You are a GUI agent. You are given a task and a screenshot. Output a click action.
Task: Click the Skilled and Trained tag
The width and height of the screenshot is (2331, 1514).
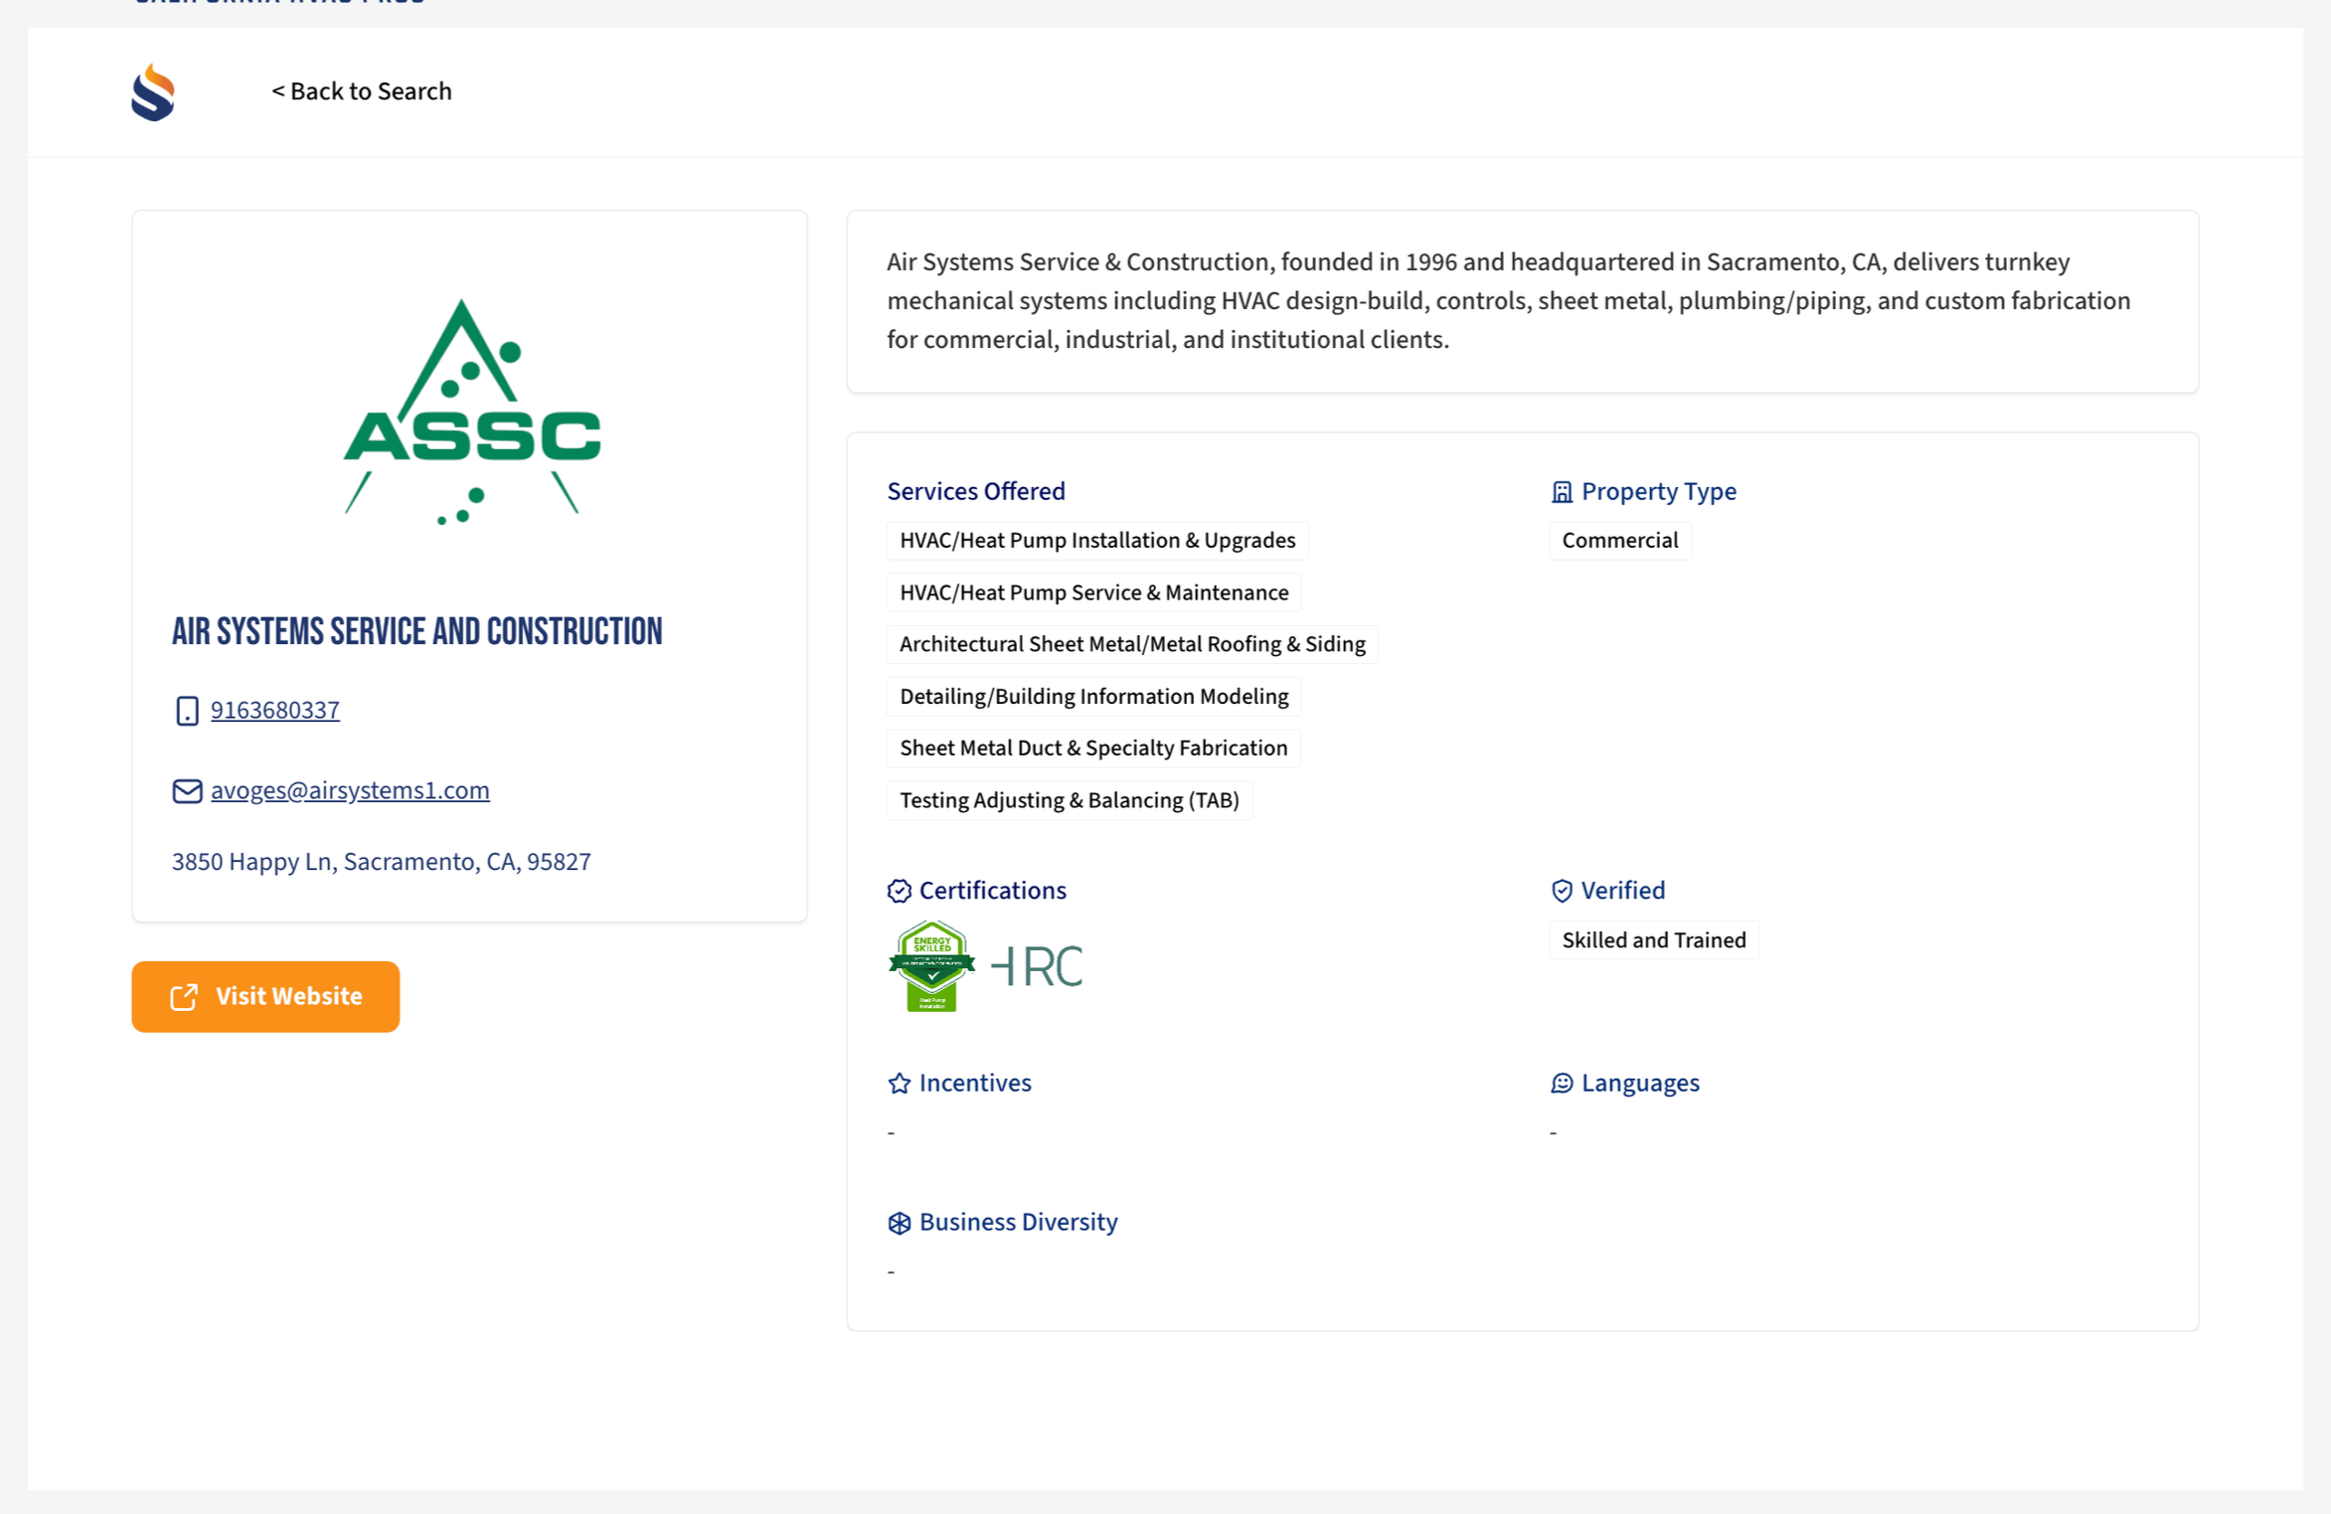point(1653,939)
